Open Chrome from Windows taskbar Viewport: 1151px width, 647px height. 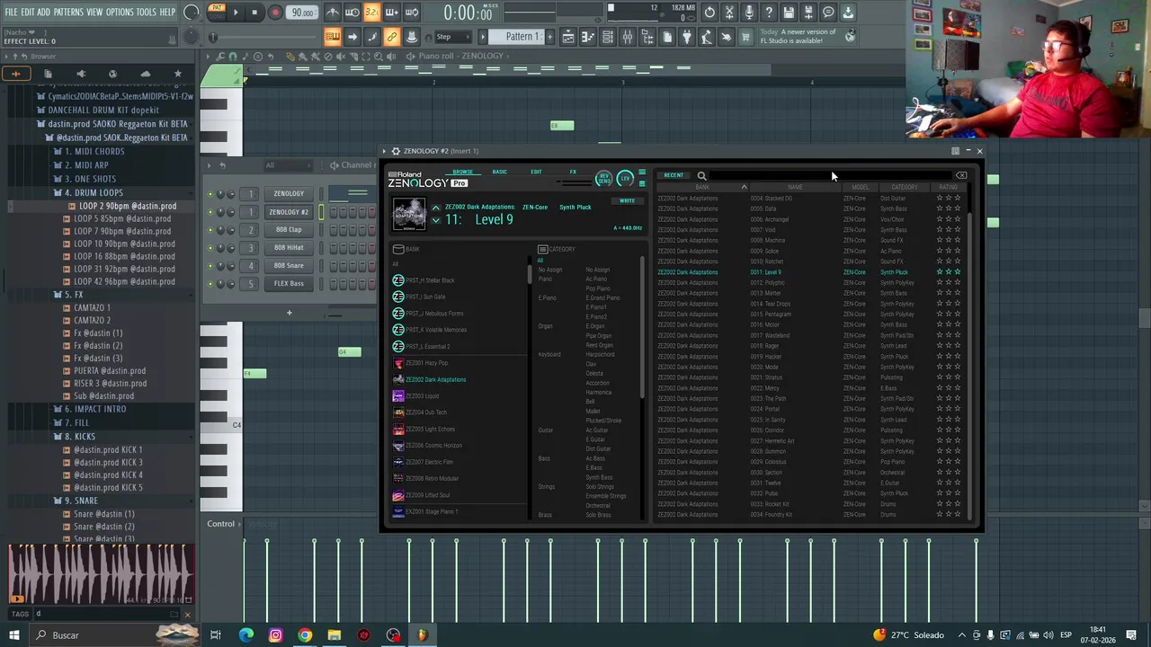click(305, 635)
